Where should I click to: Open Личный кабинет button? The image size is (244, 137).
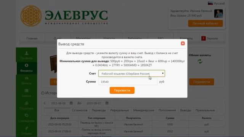pos(205,23)
